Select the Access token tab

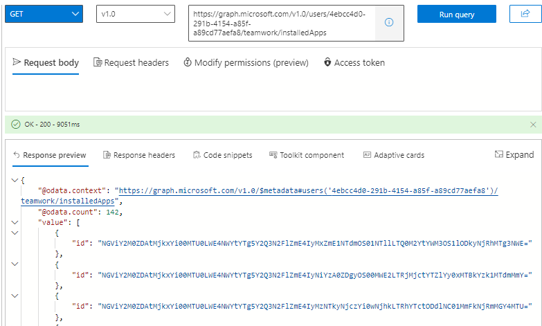pos(354,62)
